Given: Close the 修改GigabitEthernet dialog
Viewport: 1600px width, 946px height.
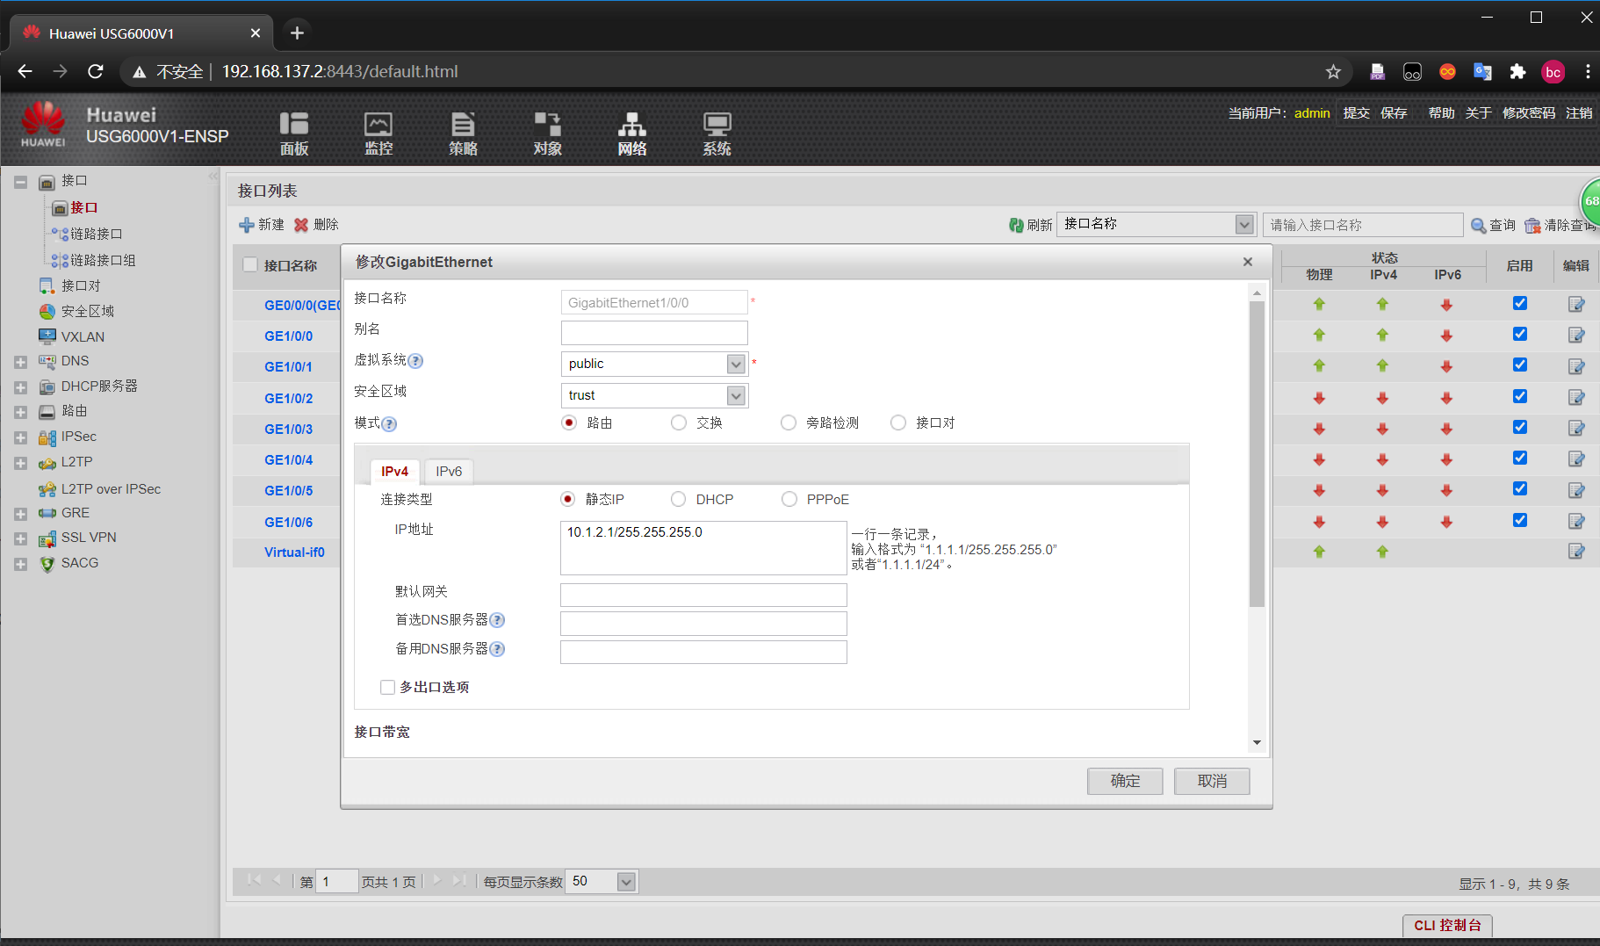Looking at the screenshot, I should [x=1247, y=262].
